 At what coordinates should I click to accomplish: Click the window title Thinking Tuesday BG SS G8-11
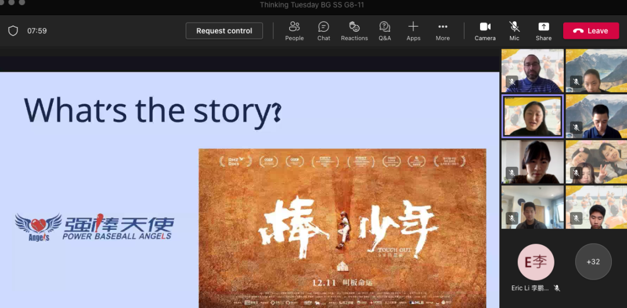pos(312,5)
